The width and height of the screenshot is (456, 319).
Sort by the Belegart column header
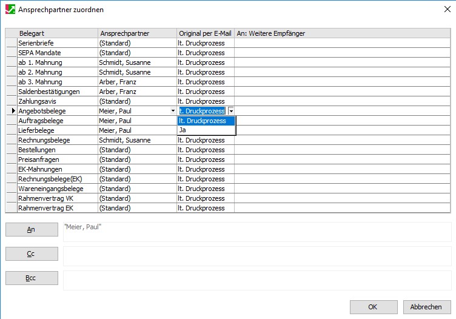click(x=57, y=33)
